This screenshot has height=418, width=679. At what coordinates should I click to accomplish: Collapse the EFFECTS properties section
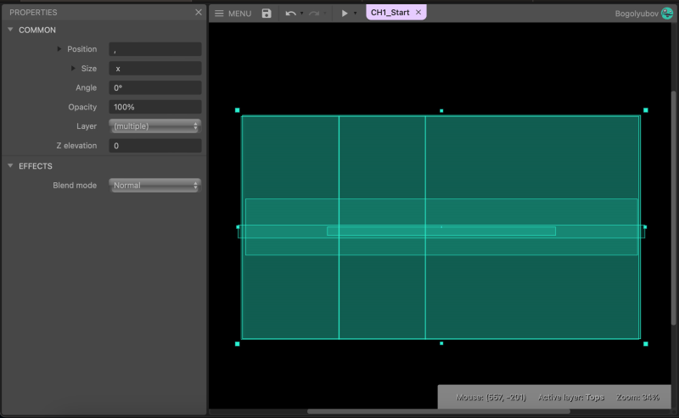[10, 165]
